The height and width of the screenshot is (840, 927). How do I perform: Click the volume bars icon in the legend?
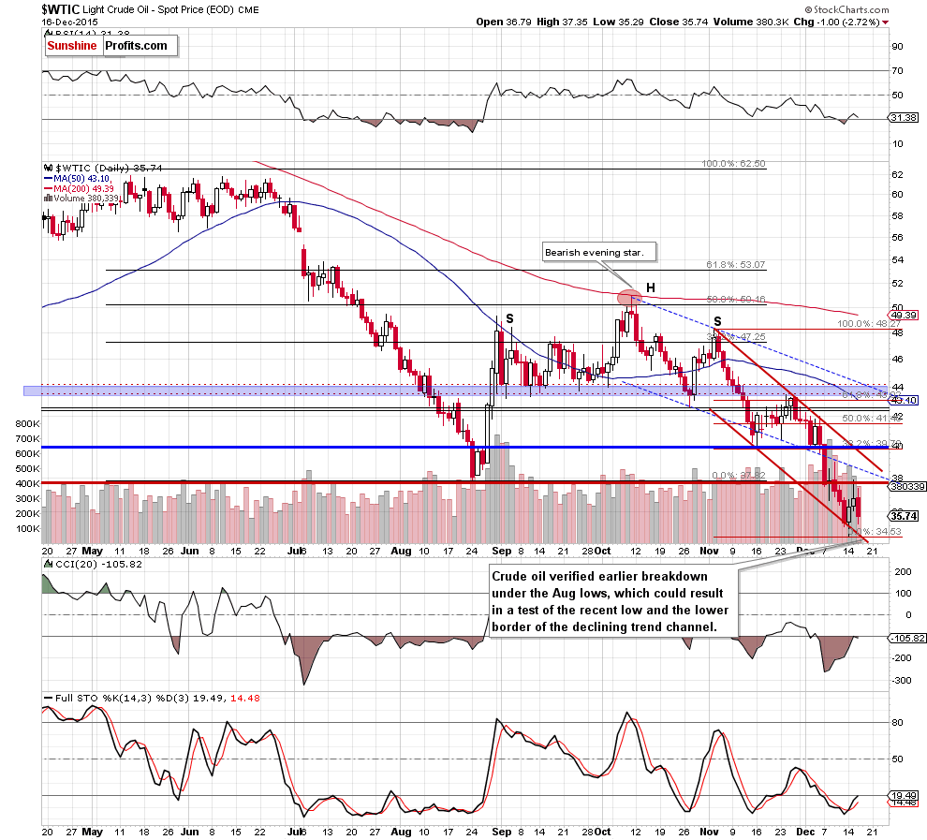coord(48,198)
